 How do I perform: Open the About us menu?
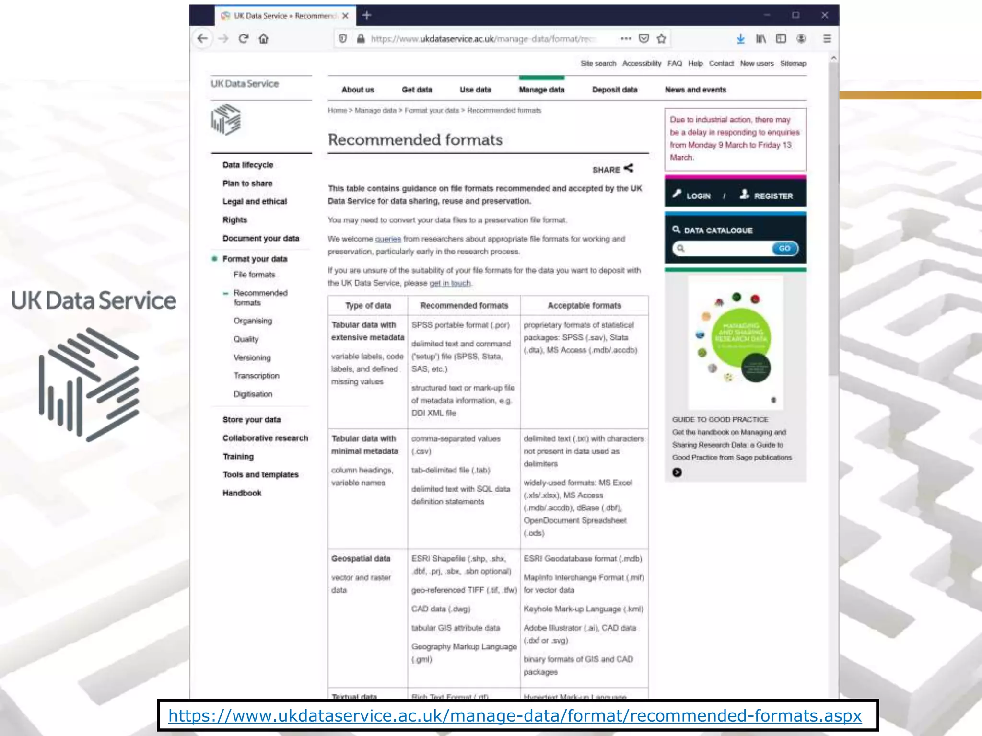coord(358,90)
